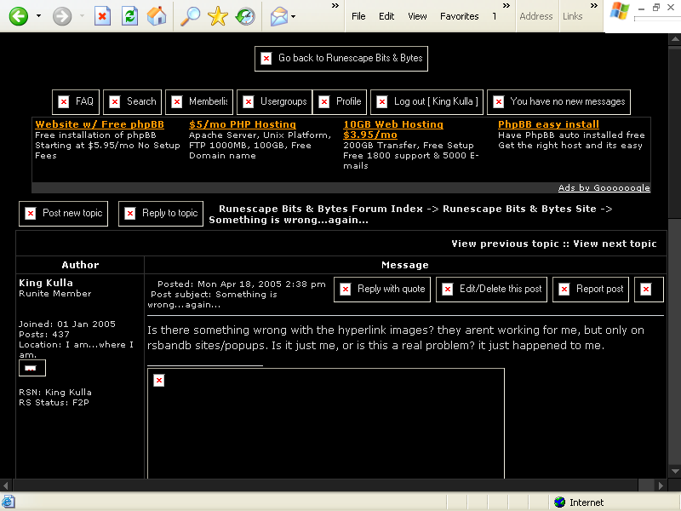
Task: Click the Address bar label
Action: pos(536,16)
